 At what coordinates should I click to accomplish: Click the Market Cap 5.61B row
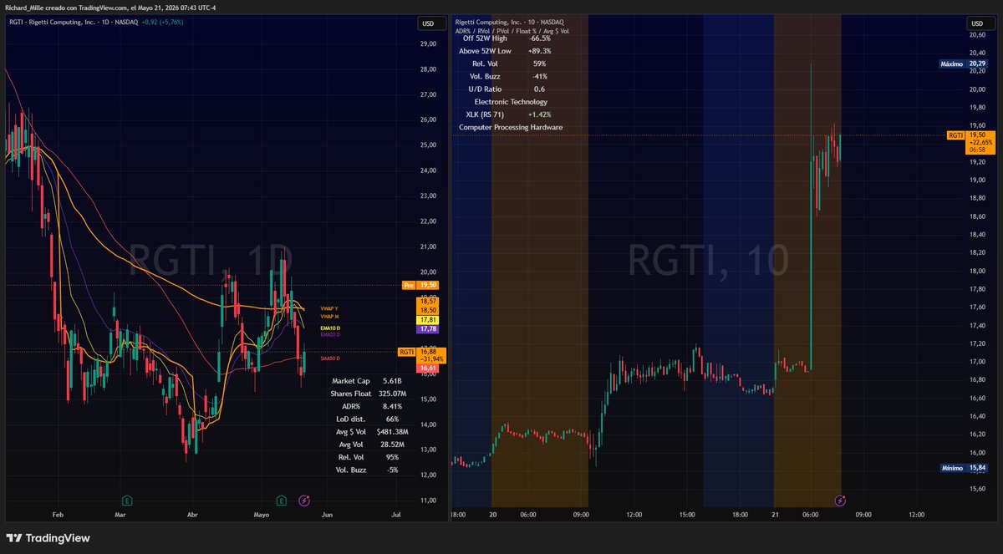pyautogui.click(x=368, y=380)
